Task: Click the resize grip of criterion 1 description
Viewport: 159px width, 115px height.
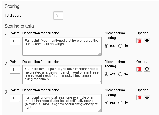Action: tap(99, 54)
